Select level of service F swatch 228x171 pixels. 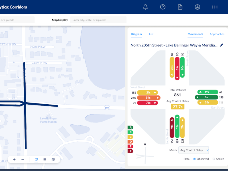coord(131,151)
